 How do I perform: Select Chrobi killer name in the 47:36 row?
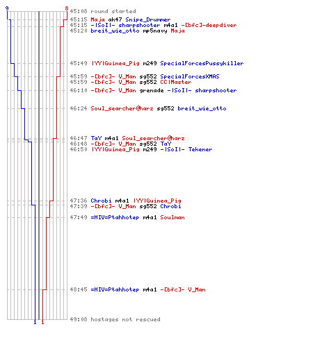(x=101, y=201)
